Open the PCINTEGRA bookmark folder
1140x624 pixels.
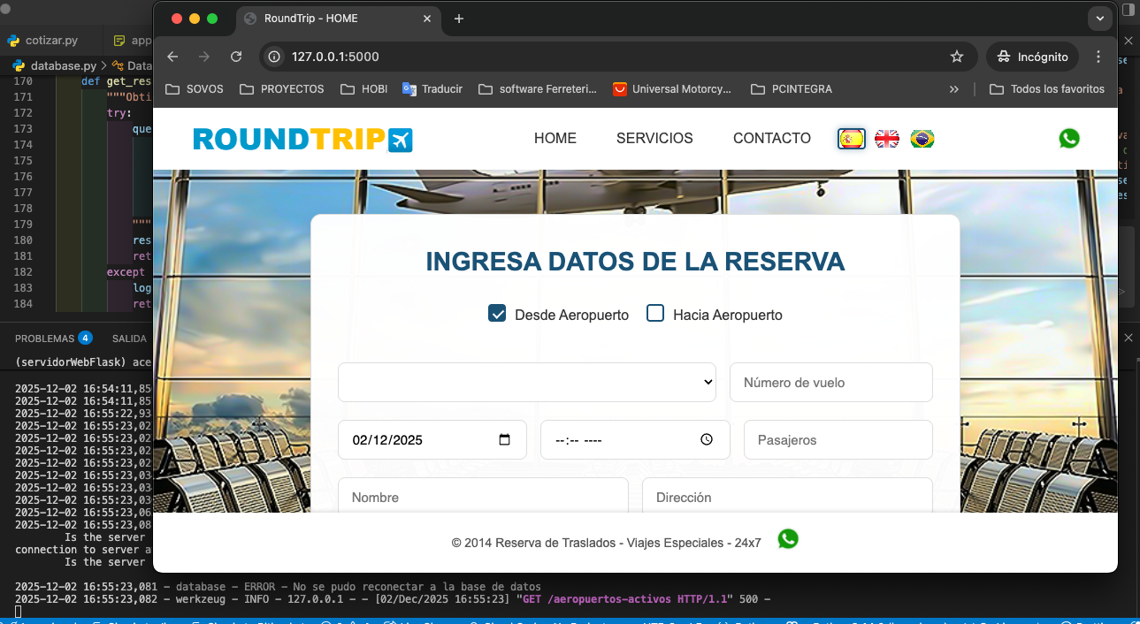pos(792,89)
